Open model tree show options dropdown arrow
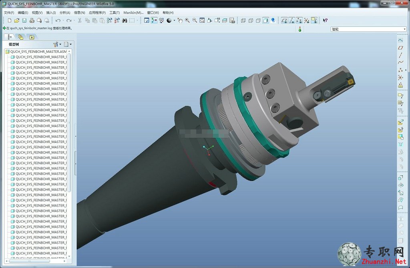 [70, 44]
